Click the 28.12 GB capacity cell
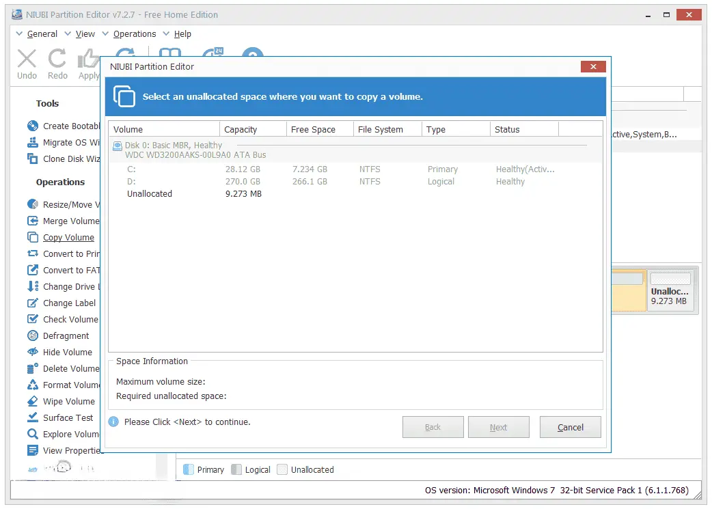Viewport: 712px width, 509px height. (x=243, y=169)
